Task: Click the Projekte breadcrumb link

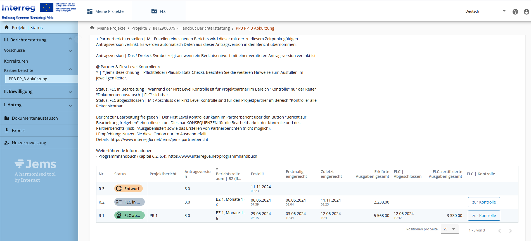Action: pyautogui.click(x=139, y=28)
